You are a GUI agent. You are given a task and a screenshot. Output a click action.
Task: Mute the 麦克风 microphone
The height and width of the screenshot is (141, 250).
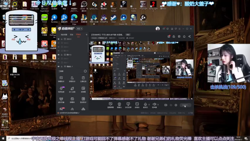coord(145,105)
